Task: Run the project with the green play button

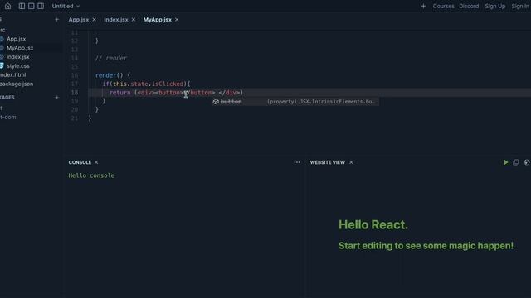Action: 505,162
